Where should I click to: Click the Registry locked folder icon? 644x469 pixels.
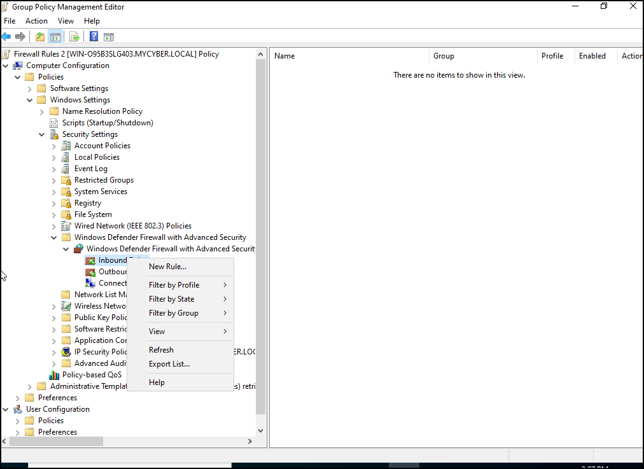66,203
